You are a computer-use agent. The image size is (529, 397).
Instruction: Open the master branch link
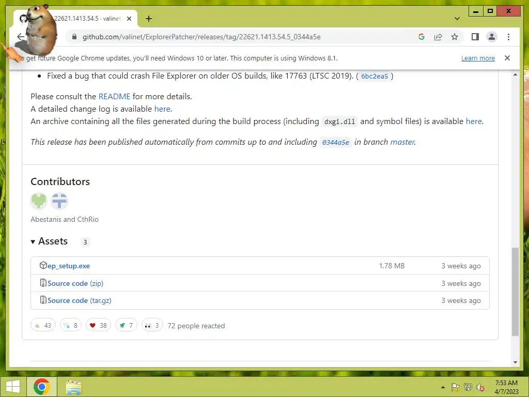402,142
